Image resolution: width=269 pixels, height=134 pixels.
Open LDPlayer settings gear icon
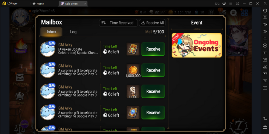265,10
